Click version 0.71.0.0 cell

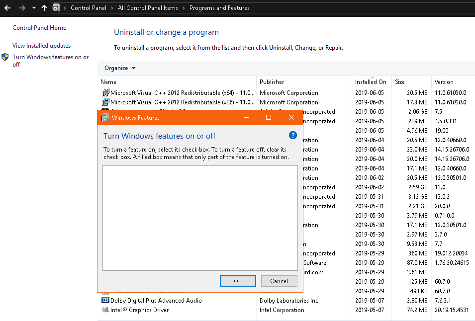point(444,216)
